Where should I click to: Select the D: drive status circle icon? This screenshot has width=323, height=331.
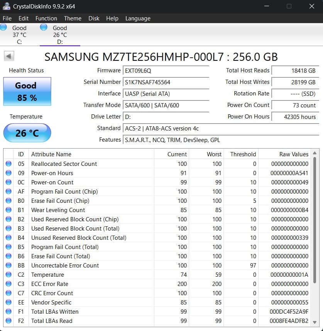click(44, 27)
